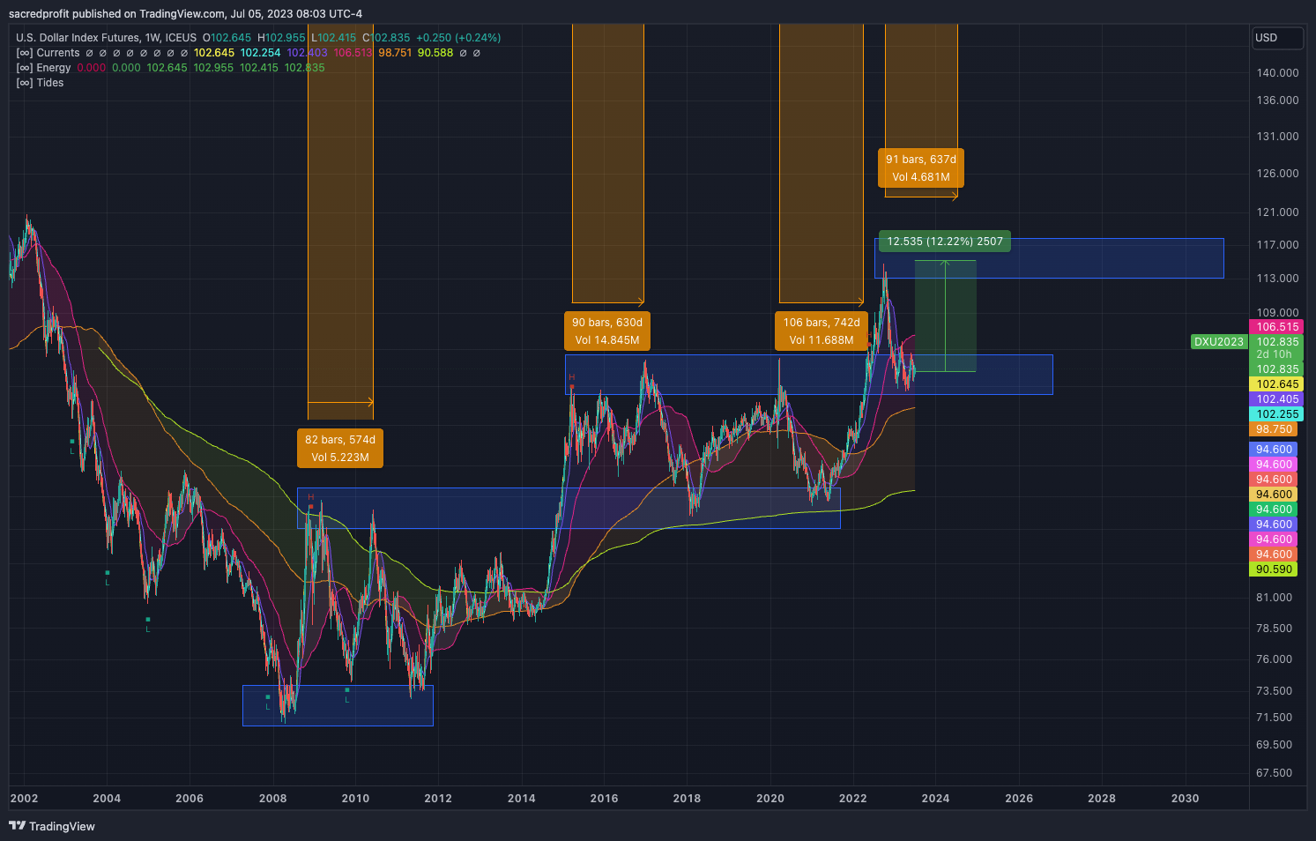Viewport: 1316px width, 841px height.
Task: Click the 71.500 price axis value
Action: [1275, 718]
